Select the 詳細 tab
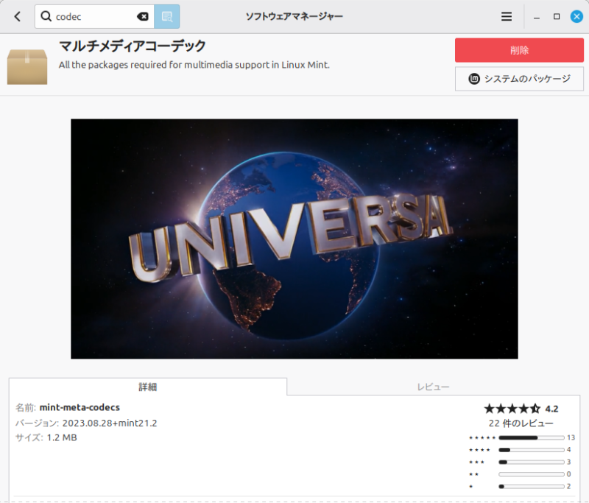 click(148, 387)
